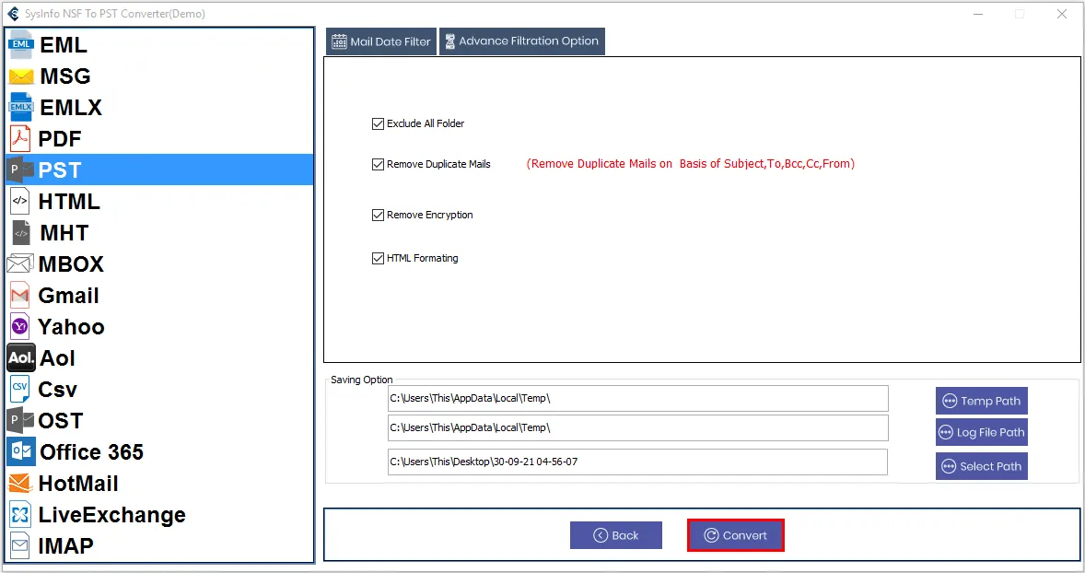Select the EML format icon
The width and height of the screenshot is (1085, 573).
21,44
